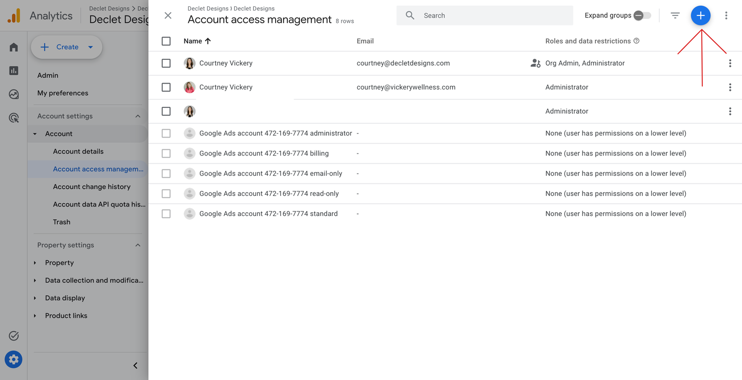742x380 pixels.
Task: Close the Account access management panel
Action: 168,16
